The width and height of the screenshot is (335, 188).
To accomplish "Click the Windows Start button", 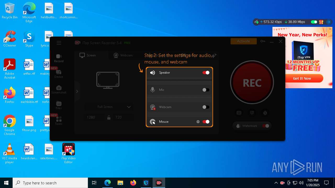I will pos(6,183).
